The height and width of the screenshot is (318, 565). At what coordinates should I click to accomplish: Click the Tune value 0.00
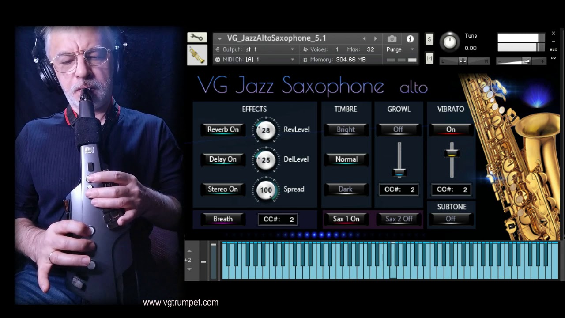point(471,48)
